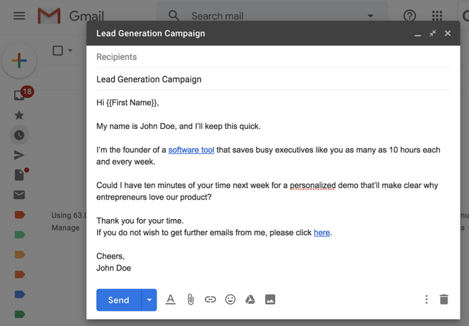The height and width of the screenshot is (326, 469).
Task: Discard draft with the trash icon
Action: tap(444, 299)
